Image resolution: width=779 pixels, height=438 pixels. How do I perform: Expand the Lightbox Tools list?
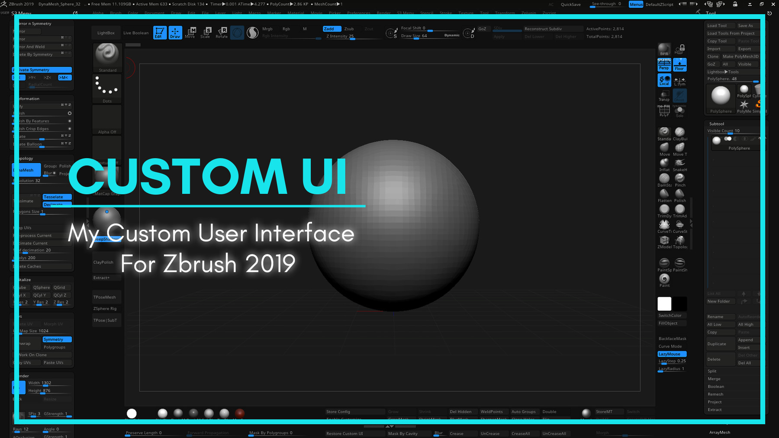point(723,72)
